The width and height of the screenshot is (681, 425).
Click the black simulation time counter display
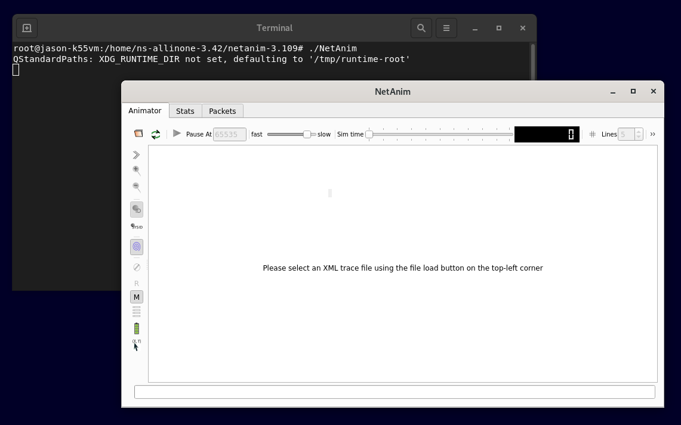pyautogui.click(x=546, y=135)
